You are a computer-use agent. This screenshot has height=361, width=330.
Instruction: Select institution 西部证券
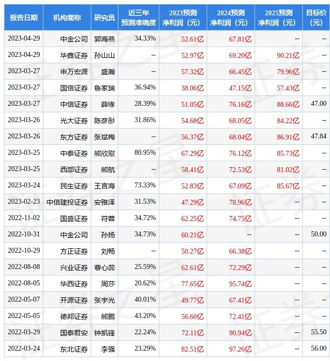point(74,170)
